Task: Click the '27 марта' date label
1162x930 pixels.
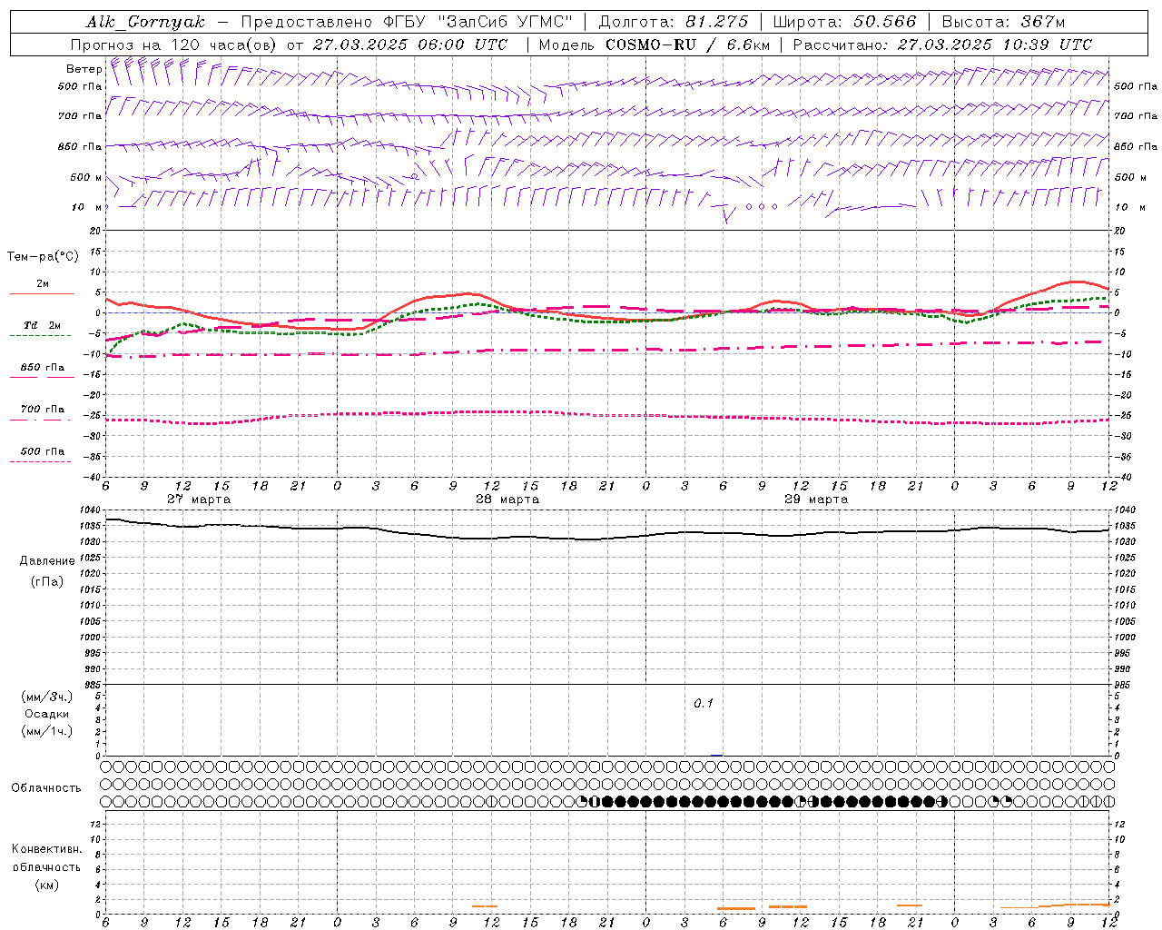Action: click(199, 500)
